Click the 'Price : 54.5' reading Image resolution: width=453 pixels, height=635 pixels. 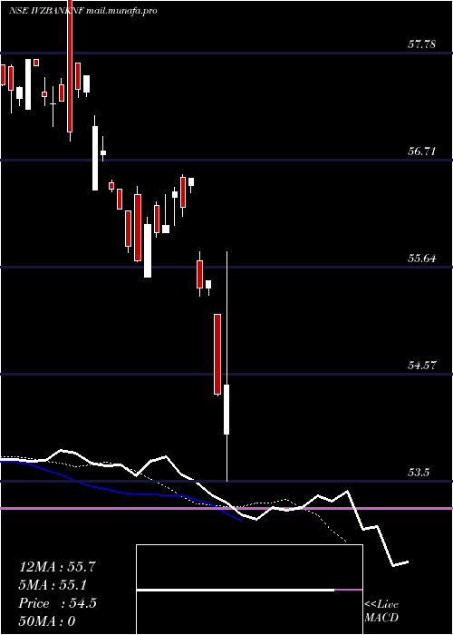coord(57,603)
